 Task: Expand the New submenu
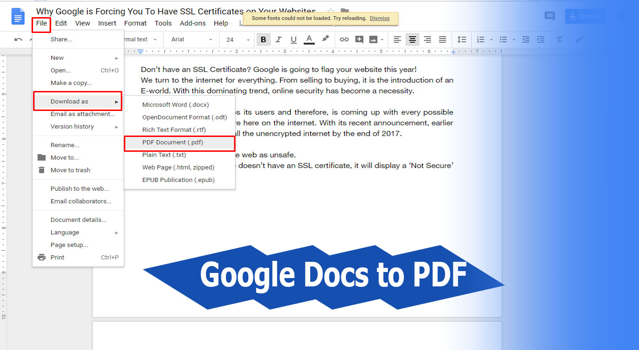[x=78, y=58]
